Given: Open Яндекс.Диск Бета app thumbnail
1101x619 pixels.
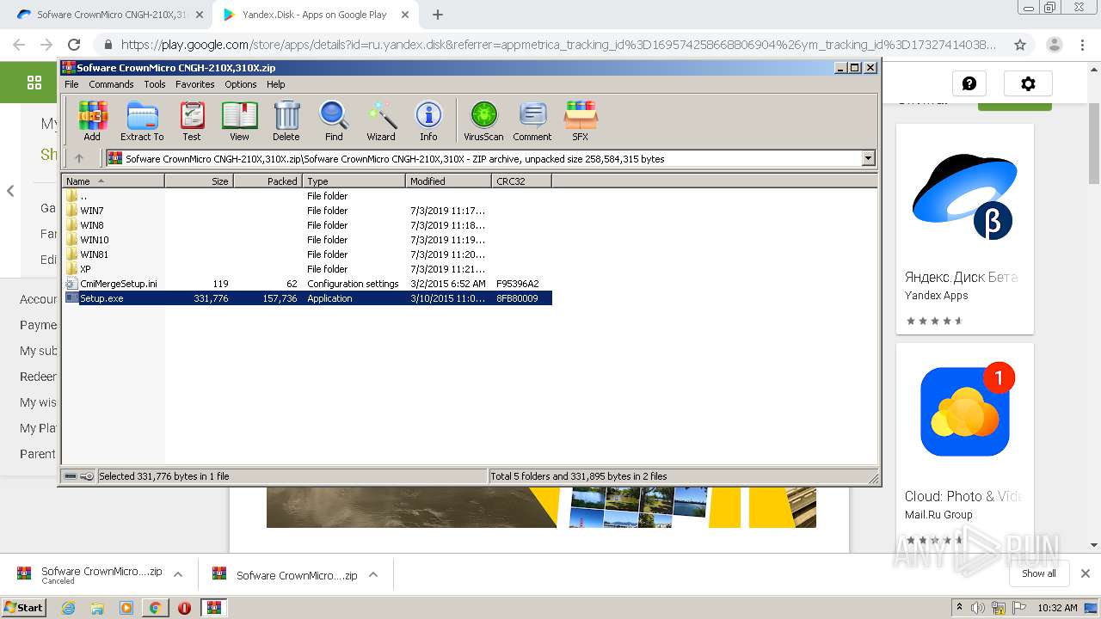Looking at the screenshot, I should point(964,197).
